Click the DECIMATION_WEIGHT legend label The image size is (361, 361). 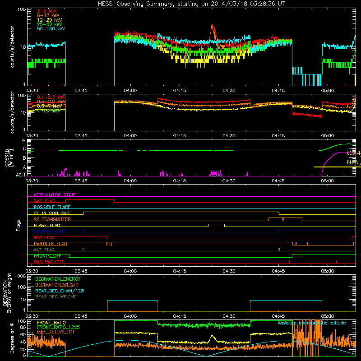click(x=57, y=285)
